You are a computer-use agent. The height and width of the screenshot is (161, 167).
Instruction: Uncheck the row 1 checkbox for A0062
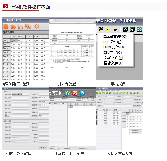pos(97,112)
